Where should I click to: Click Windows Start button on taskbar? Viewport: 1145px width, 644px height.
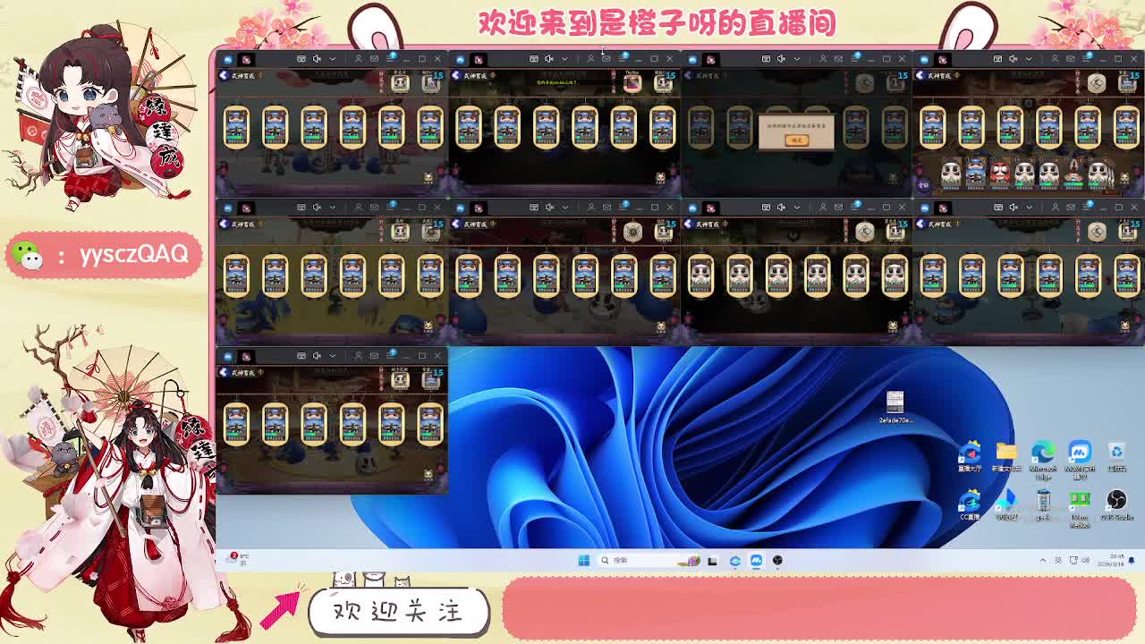coord(583,560)
